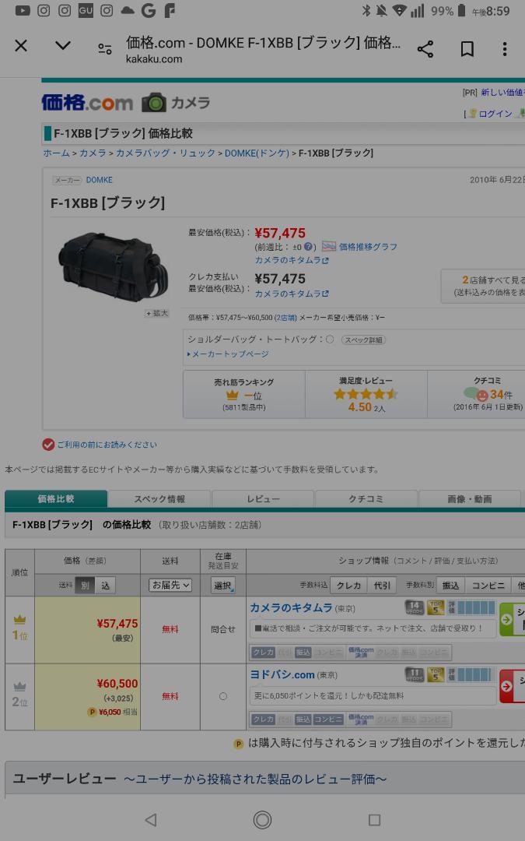Click the DOMKE maker link

click(x=99, y=180)
